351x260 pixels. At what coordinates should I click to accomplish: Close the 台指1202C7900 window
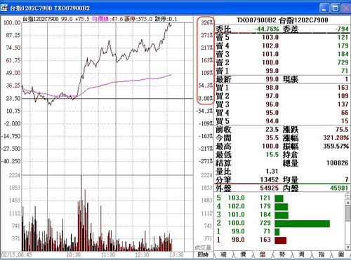click(x=346, y=8)
